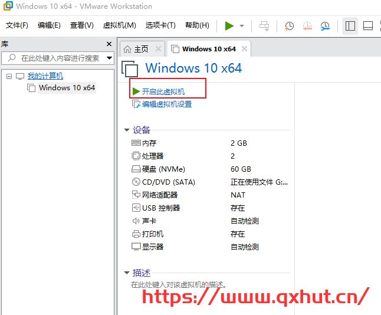
Task: Open the library search filter dropdown
Action: tap(109, 58)
